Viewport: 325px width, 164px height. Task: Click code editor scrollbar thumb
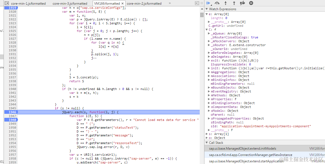point(202,15)
